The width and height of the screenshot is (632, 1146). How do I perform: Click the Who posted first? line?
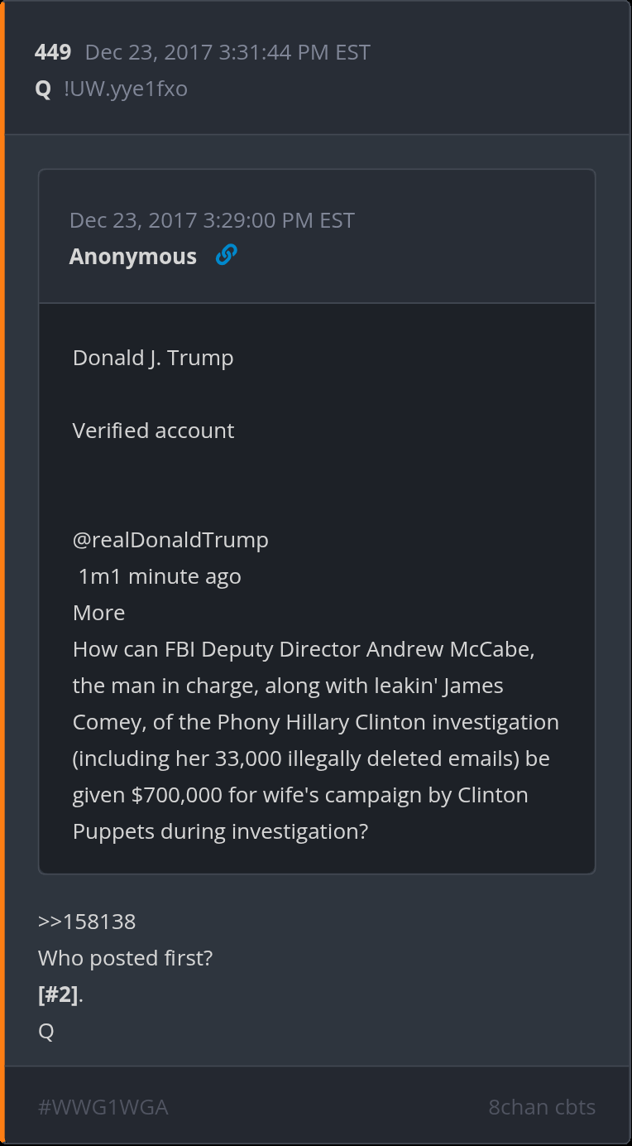click(125, 958)
